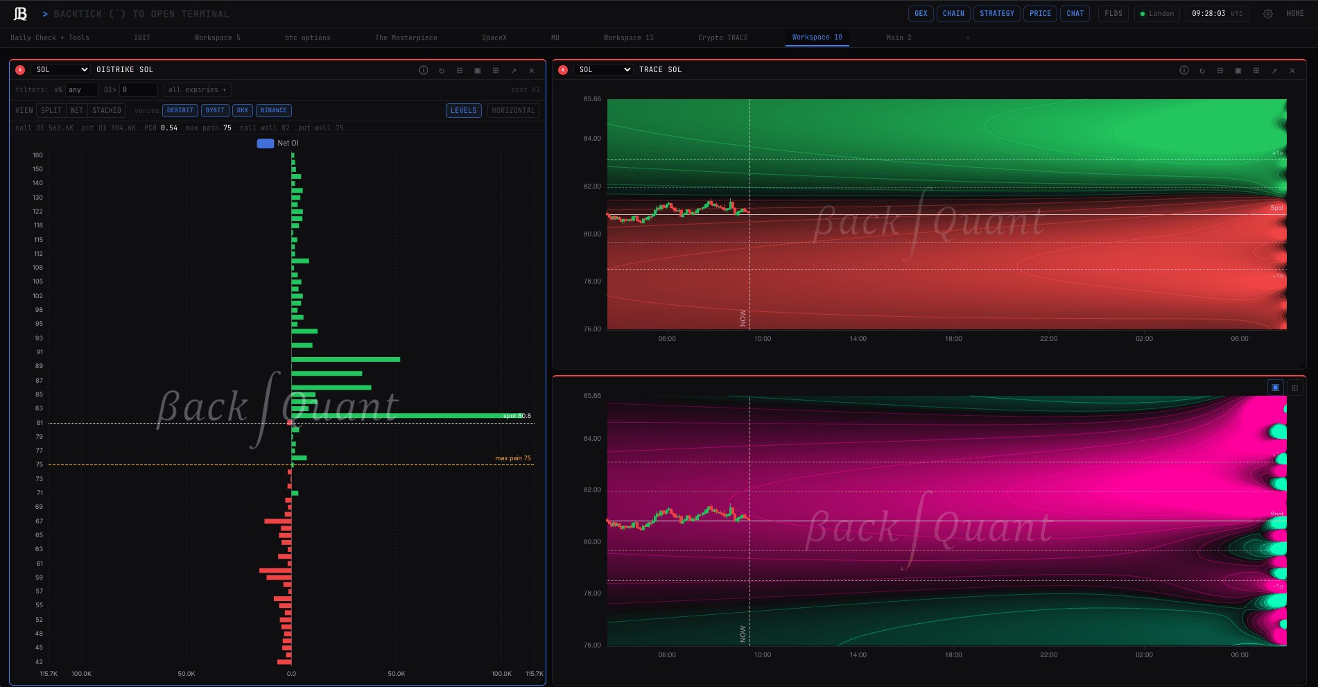1318x687 pixels.
Task: Click the red A badge in the TRACE panel
Action: [x=563, y=70]
